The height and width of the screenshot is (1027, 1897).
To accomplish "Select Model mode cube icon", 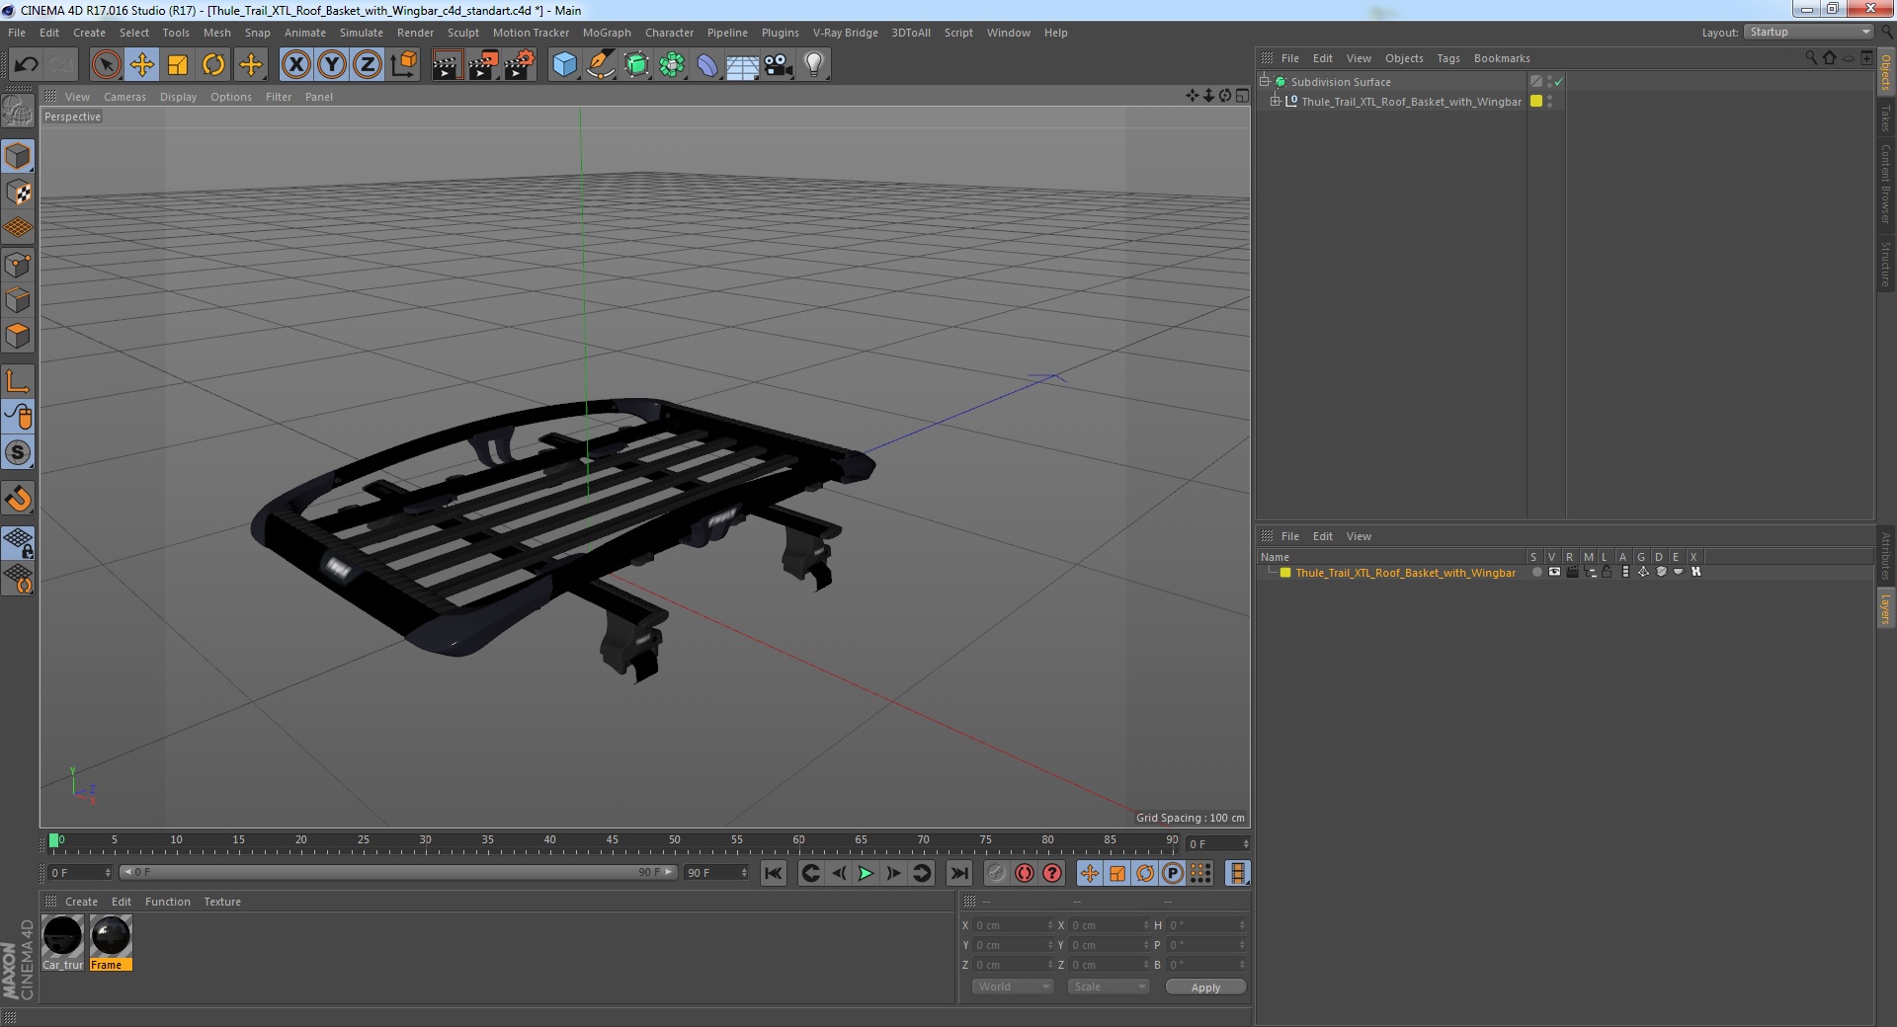I will (x=18, y=156).
